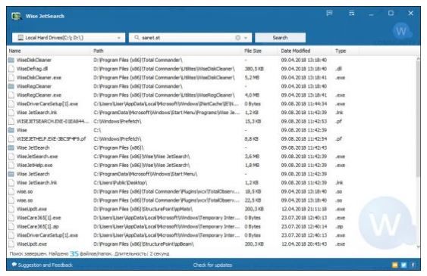Select the WiseRegCleaner.exe file name
427x276 pixels.
click(x=39, y=95)
